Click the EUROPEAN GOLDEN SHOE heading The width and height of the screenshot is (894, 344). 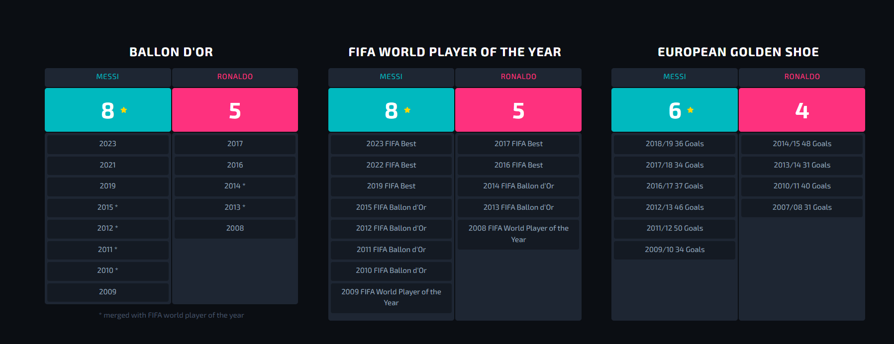pyautogui.click(x=738, y=52)
